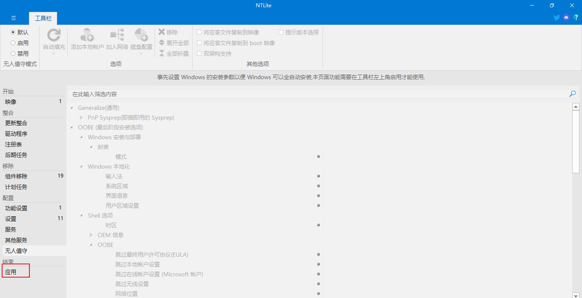Image resolution: width=582 pixels, height=298 pixels.
Task: Click the vertical scrollbar thumb
Action: tap(576, 141)
